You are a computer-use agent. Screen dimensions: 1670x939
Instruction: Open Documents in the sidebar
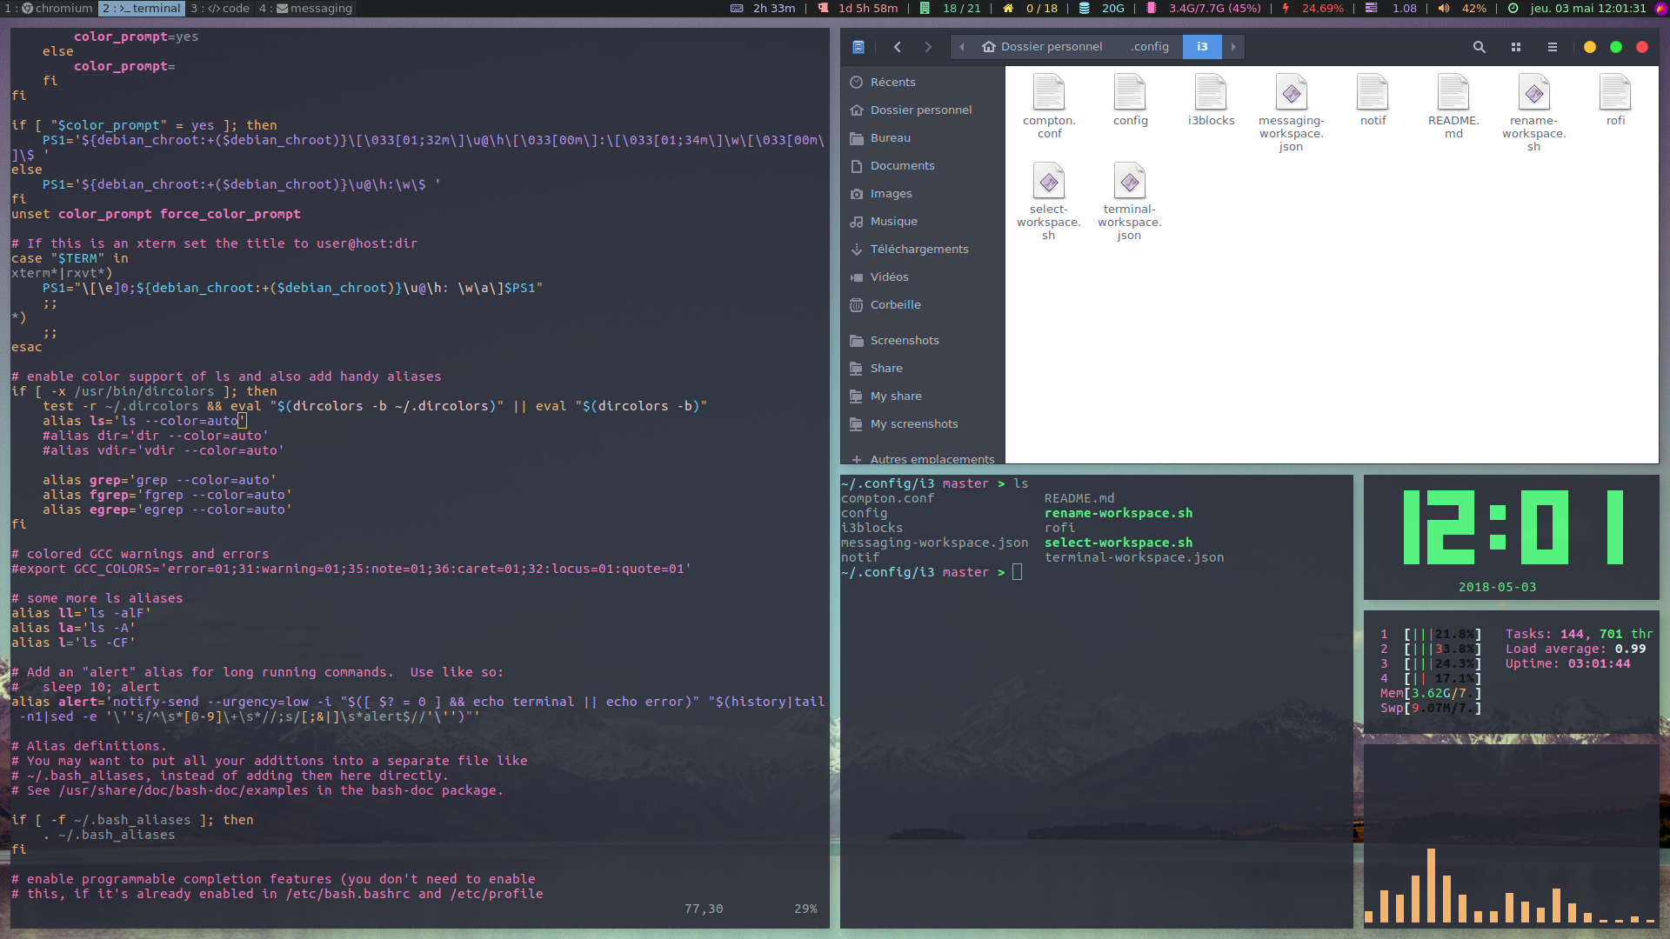(923, 165)
